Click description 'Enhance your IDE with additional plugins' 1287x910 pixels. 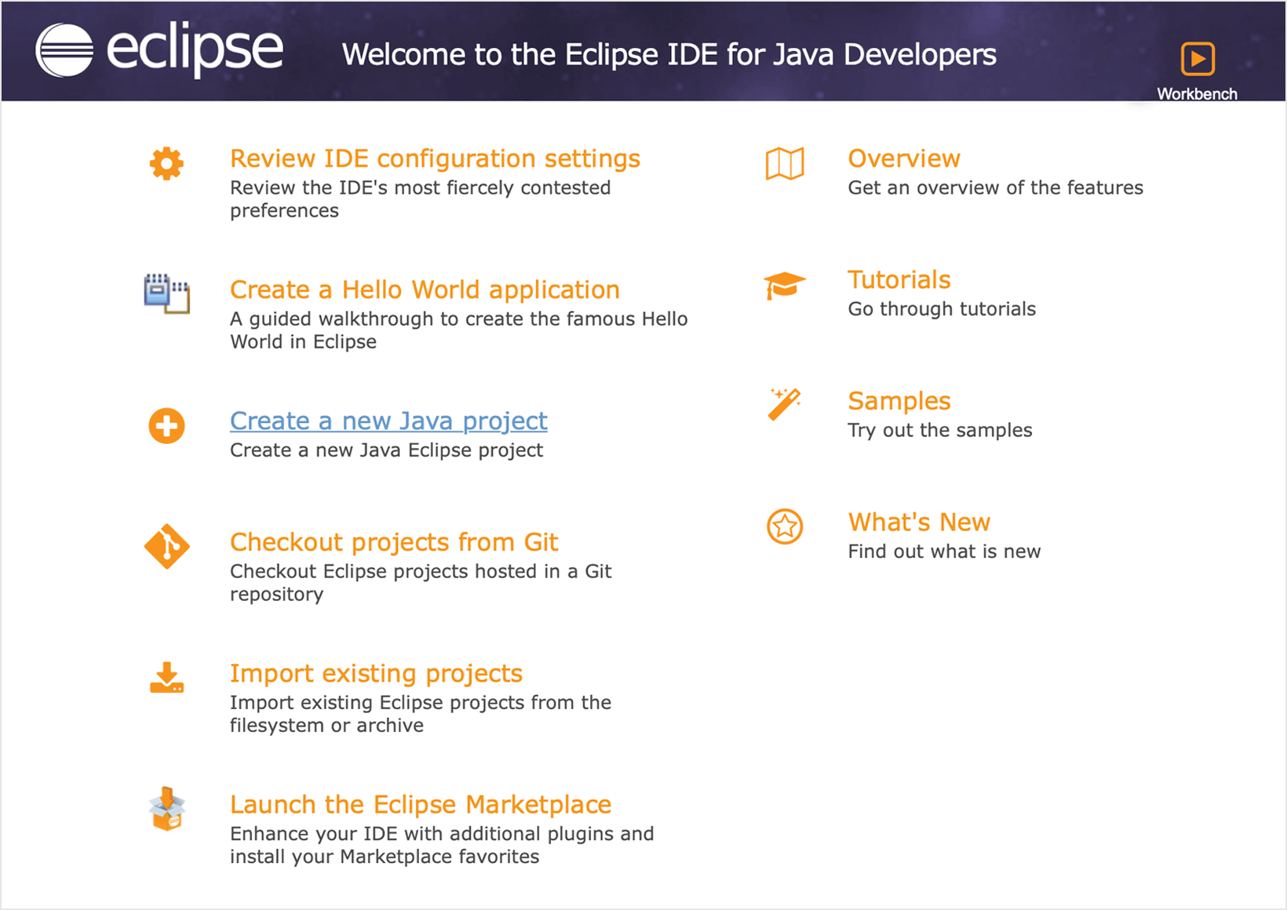[442, 845]
